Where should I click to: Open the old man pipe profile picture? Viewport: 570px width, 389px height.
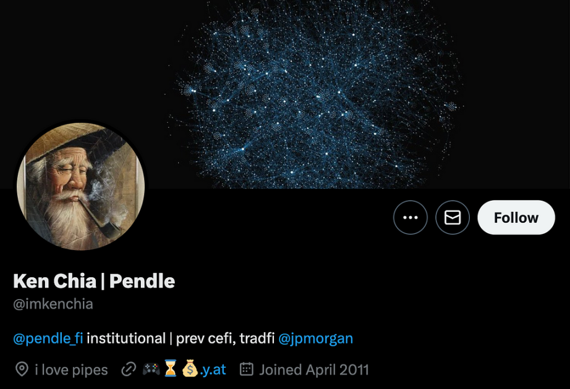tap(81, 186)
